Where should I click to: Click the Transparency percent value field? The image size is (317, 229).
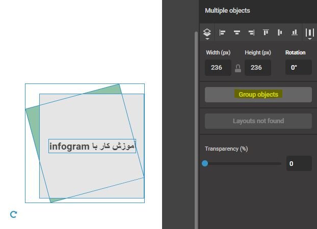pyautogui.click(x=299, y=163)
